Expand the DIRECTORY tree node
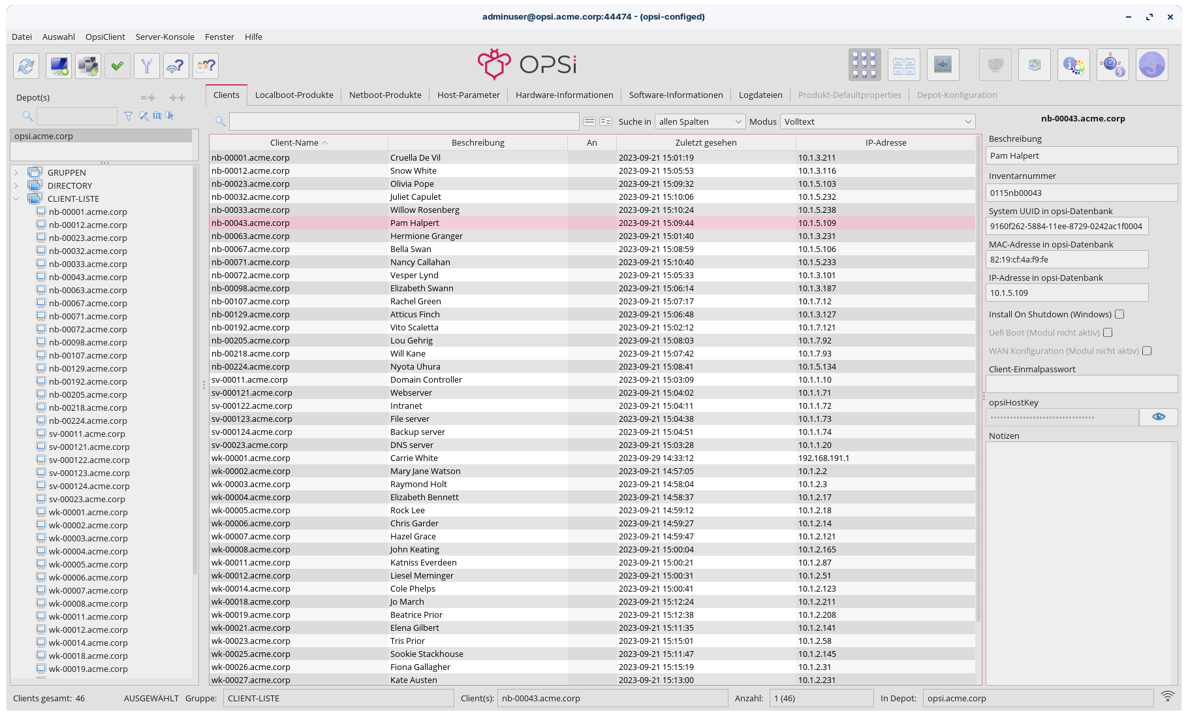Image resolution: width=1188 pixels, height=717 pixels. click(x=16, y=185)
